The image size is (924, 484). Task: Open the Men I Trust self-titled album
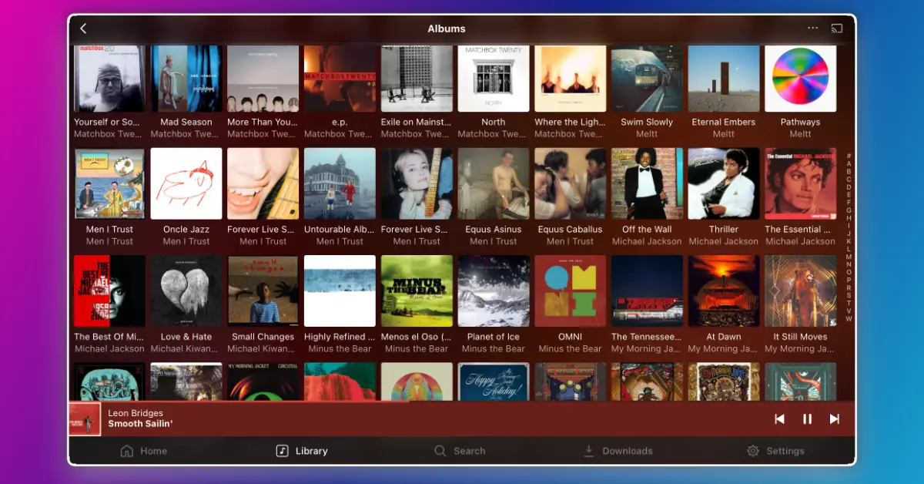pyautogui.click(x=109, y=183)
